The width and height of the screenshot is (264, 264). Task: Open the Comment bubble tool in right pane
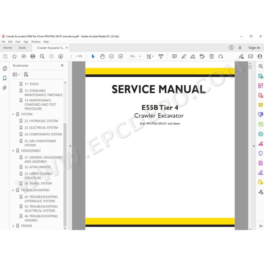tap(261, 105)
